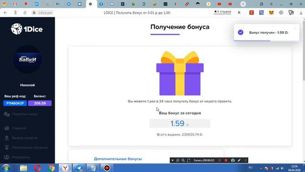305x172 pixels.
Task: Click the Бонус получен checkmark icon
Action: point(241,32)
